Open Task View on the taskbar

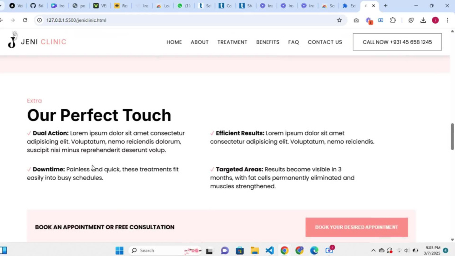209,251
